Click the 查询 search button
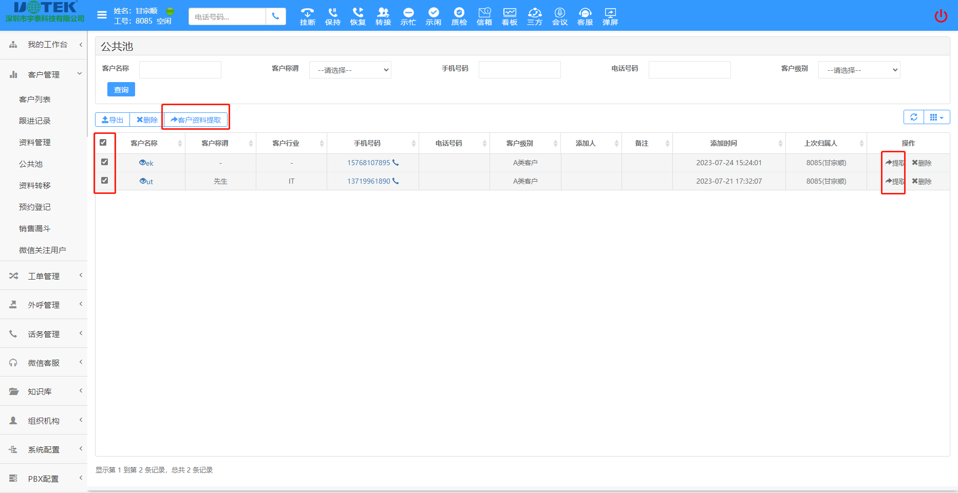The height and width of the screenshot is (493, 958). pos(121,89)
